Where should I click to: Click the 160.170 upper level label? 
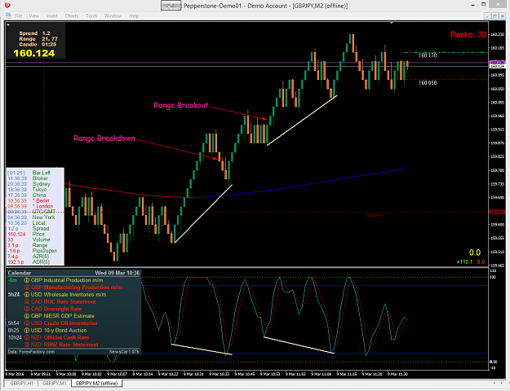pos(428,55)
